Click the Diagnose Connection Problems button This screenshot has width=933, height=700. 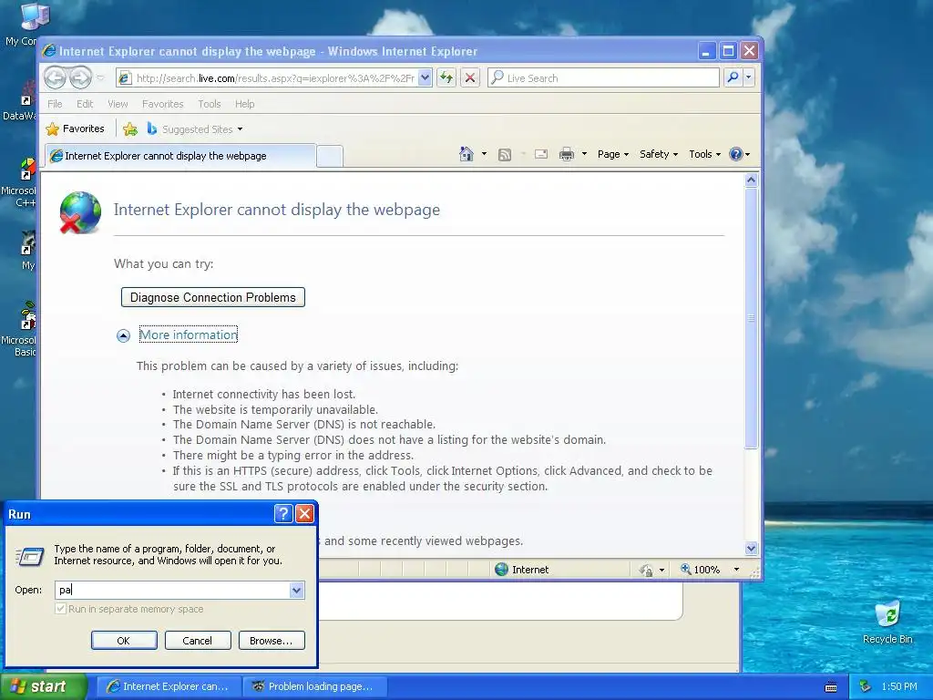click(213, 298)
